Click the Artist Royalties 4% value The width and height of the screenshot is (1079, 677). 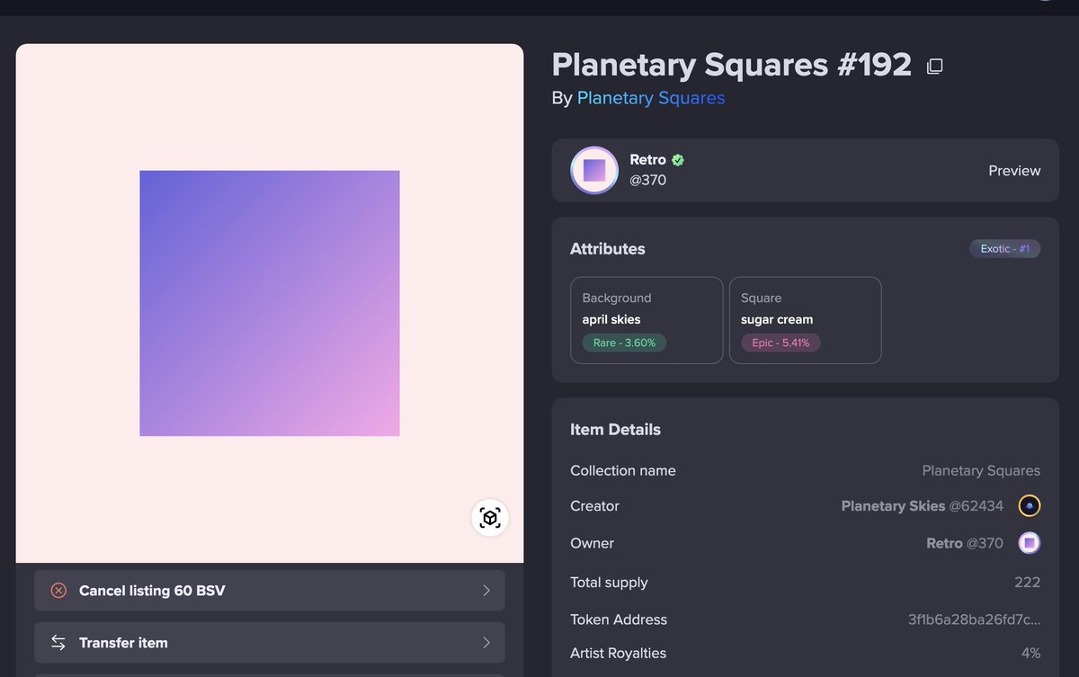[1030, 654]
